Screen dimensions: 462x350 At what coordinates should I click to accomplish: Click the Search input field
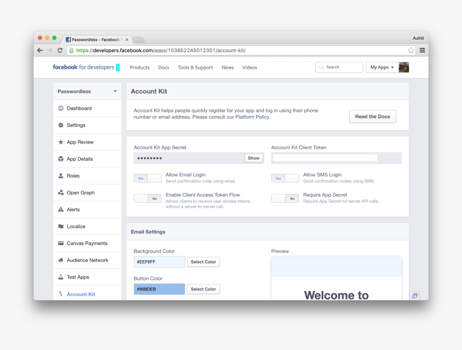click(x=339, y=67)
